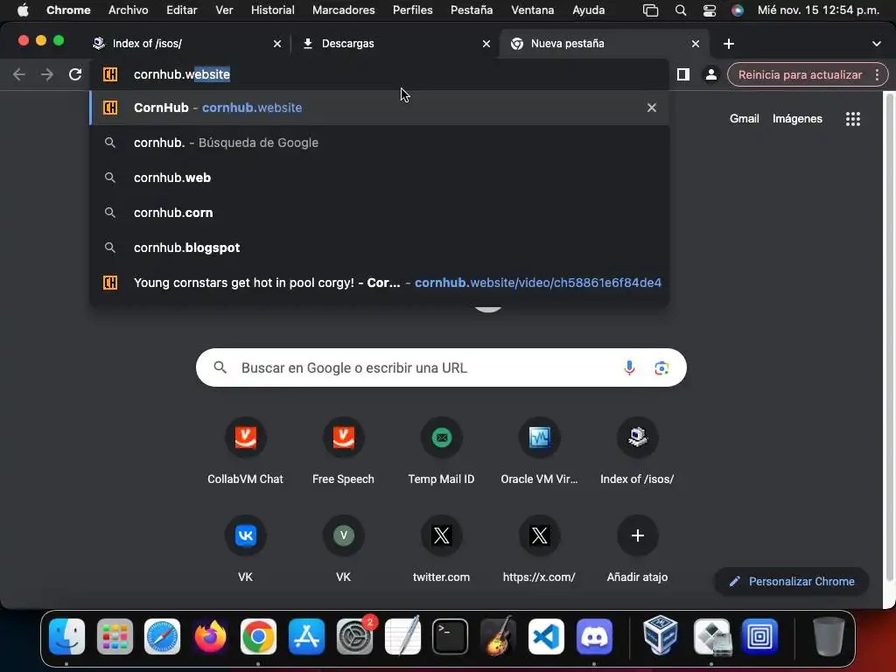896x672 pixels.
Task: Remove the CornHub suggestion with X
Action: click(651, 108)
